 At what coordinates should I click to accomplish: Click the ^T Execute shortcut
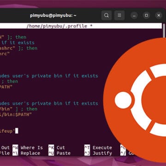click(98, 148)
